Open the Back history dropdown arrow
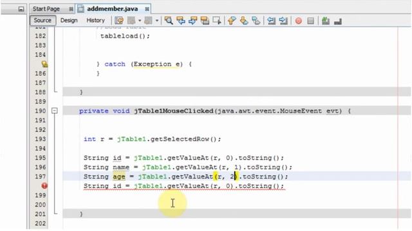412x231 pixels. (140, 21)
